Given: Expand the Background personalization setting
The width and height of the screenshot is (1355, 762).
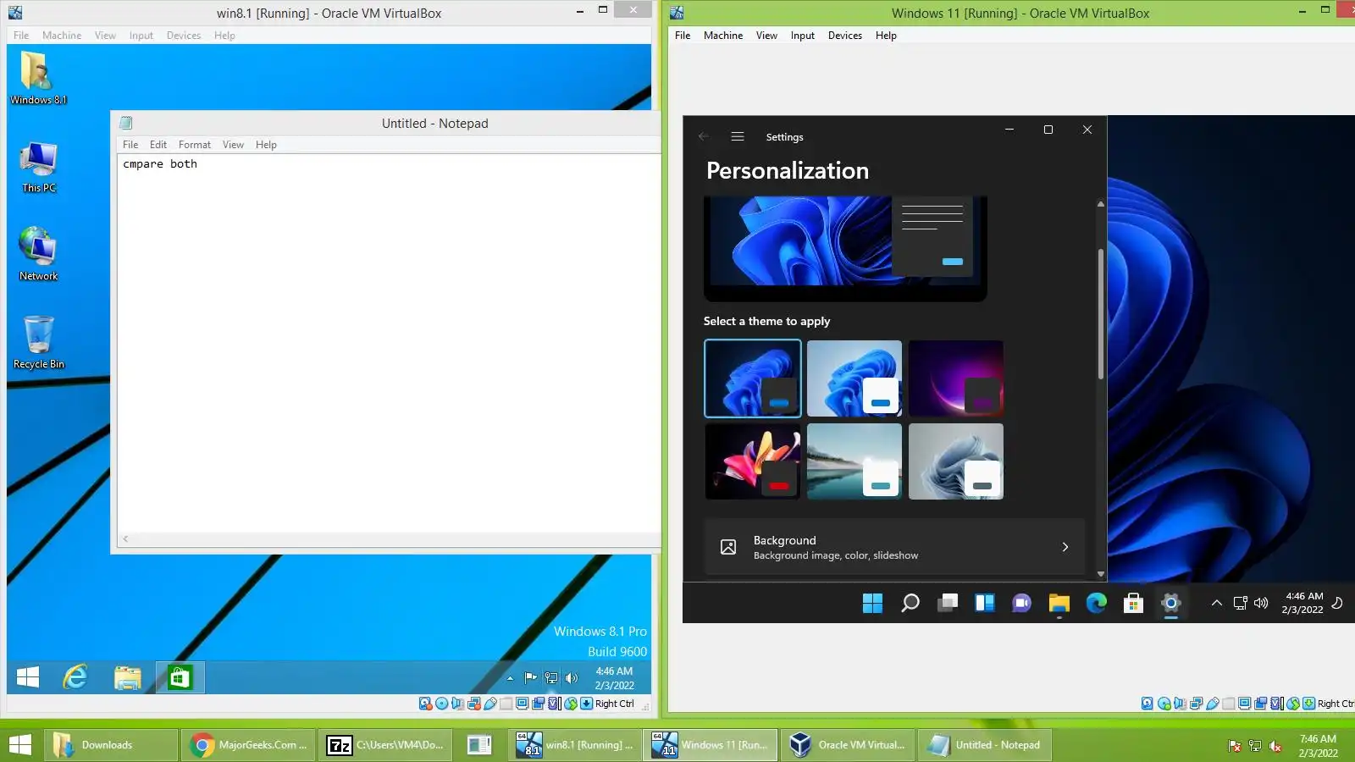Looking at the screenshot, I should tap(894, 547).
